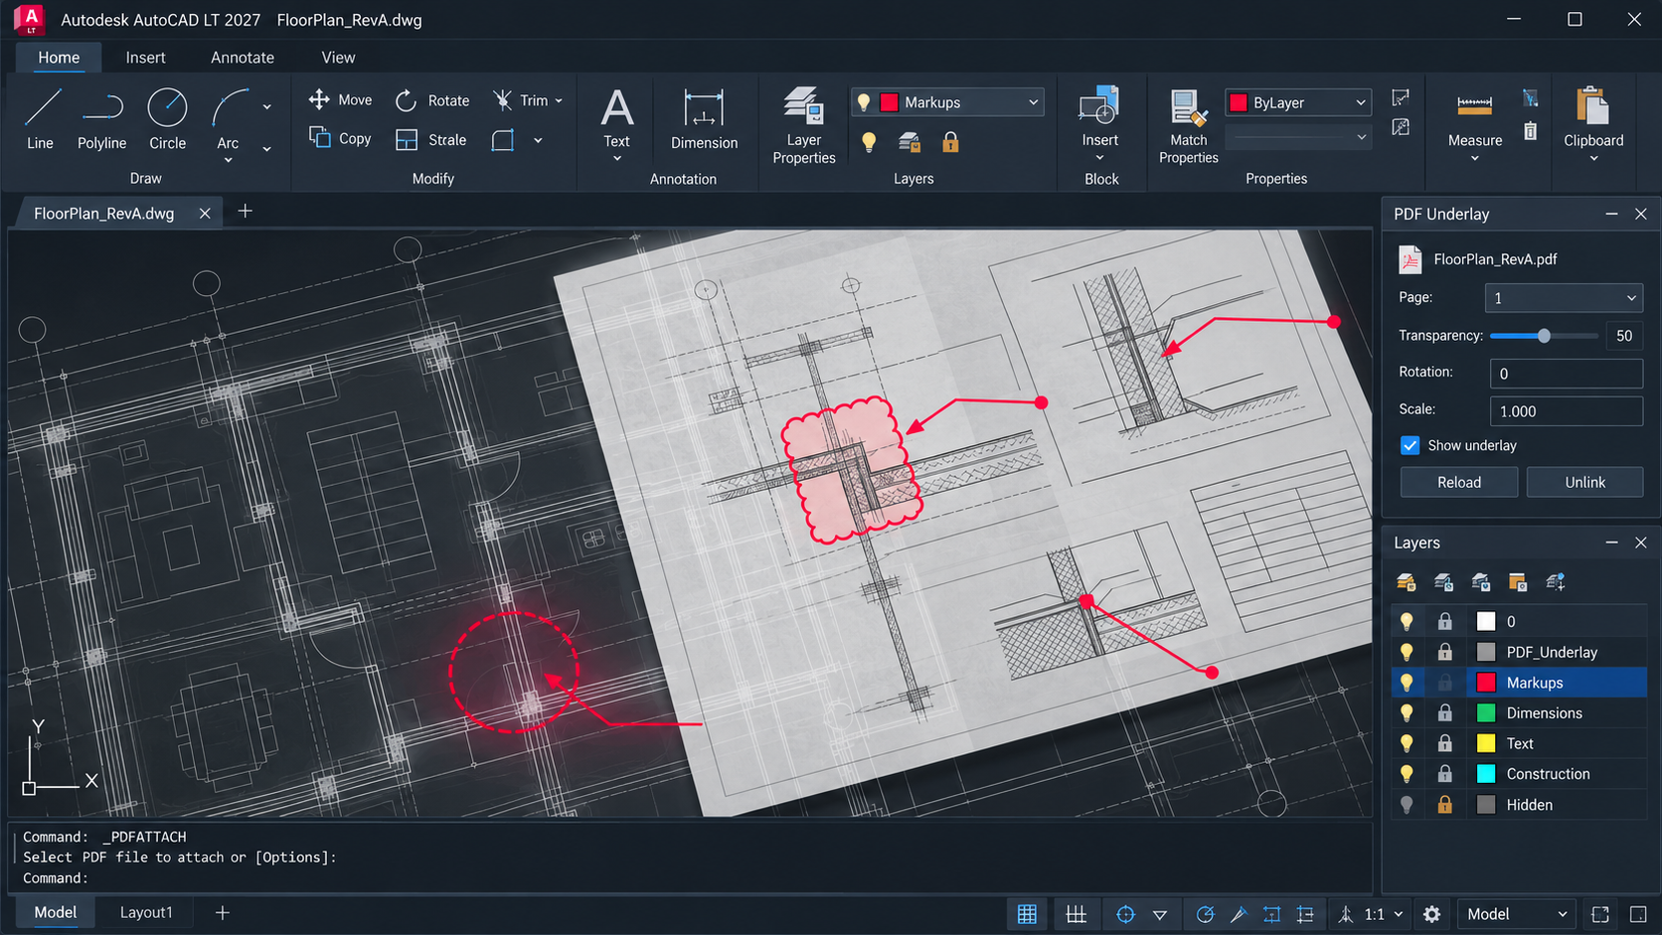1662x935 pixels.
Task: Open the ByLayer color dropdown
Action: (x=1298, y=102)
